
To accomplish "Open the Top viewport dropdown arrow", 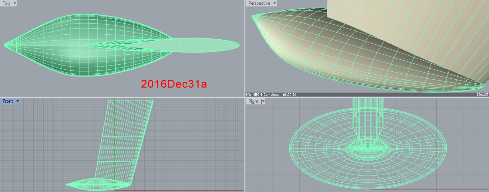I will (15, 3).
